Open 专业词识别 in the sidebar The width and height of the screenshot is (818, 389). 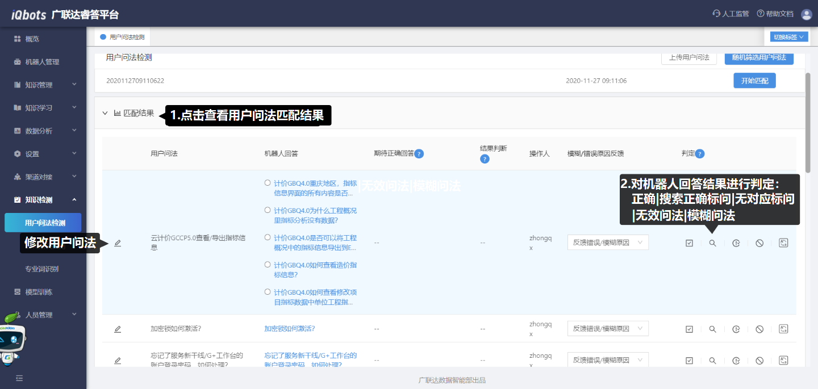coord(42,269)
